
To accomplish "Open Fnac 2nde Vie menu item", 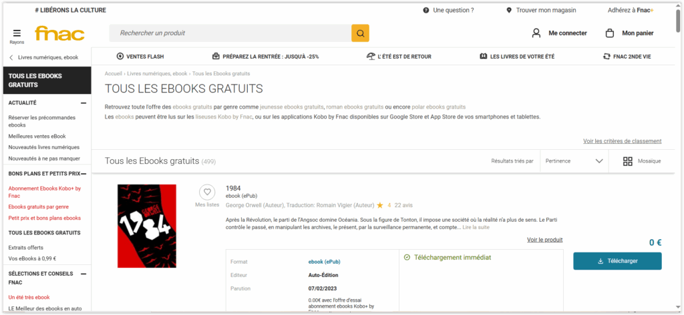I will [x=627, y=57].
